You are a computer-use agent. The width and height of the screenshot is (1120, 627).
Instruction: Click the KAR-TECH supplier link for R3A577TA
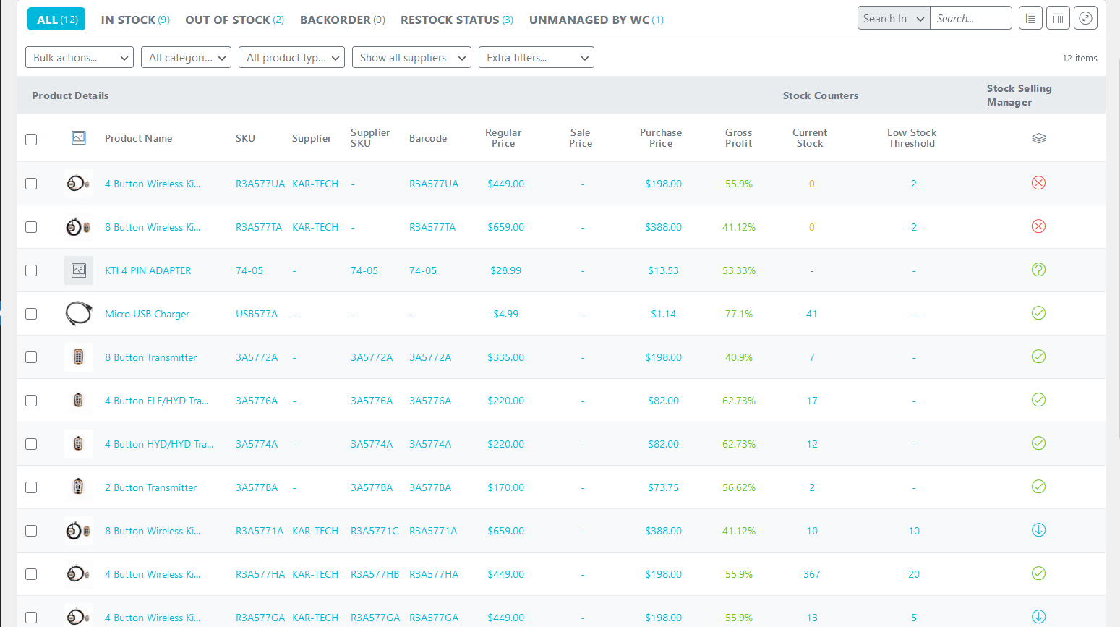click(x=315, y=227)
